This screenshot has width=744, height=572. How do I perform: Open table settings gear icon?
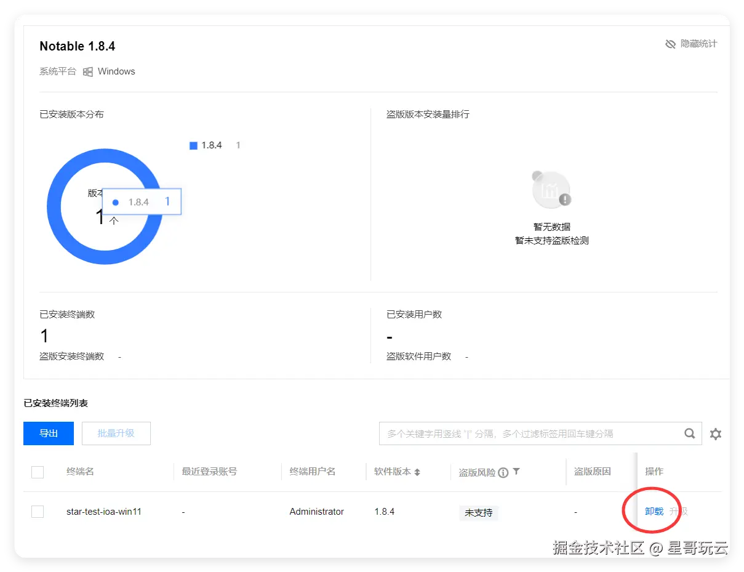click(x=716, y=434)
